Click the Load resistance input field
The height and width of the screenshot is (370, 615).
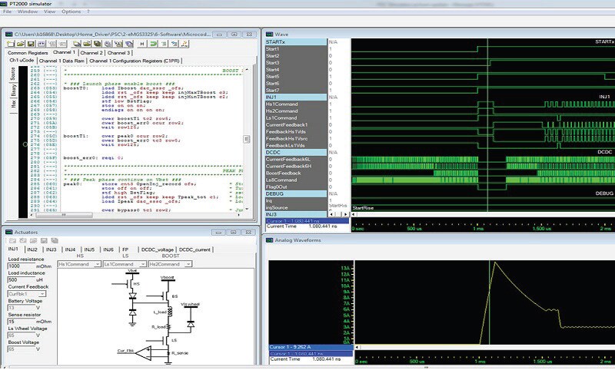[23, 266]
